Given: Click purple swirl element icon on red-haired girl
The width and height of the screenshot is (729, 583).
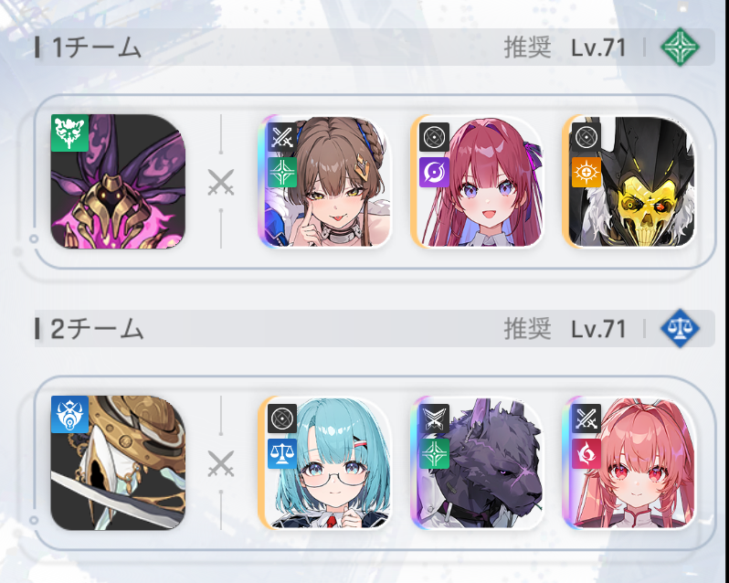Looking at the screenshot, I should [434, 172].
